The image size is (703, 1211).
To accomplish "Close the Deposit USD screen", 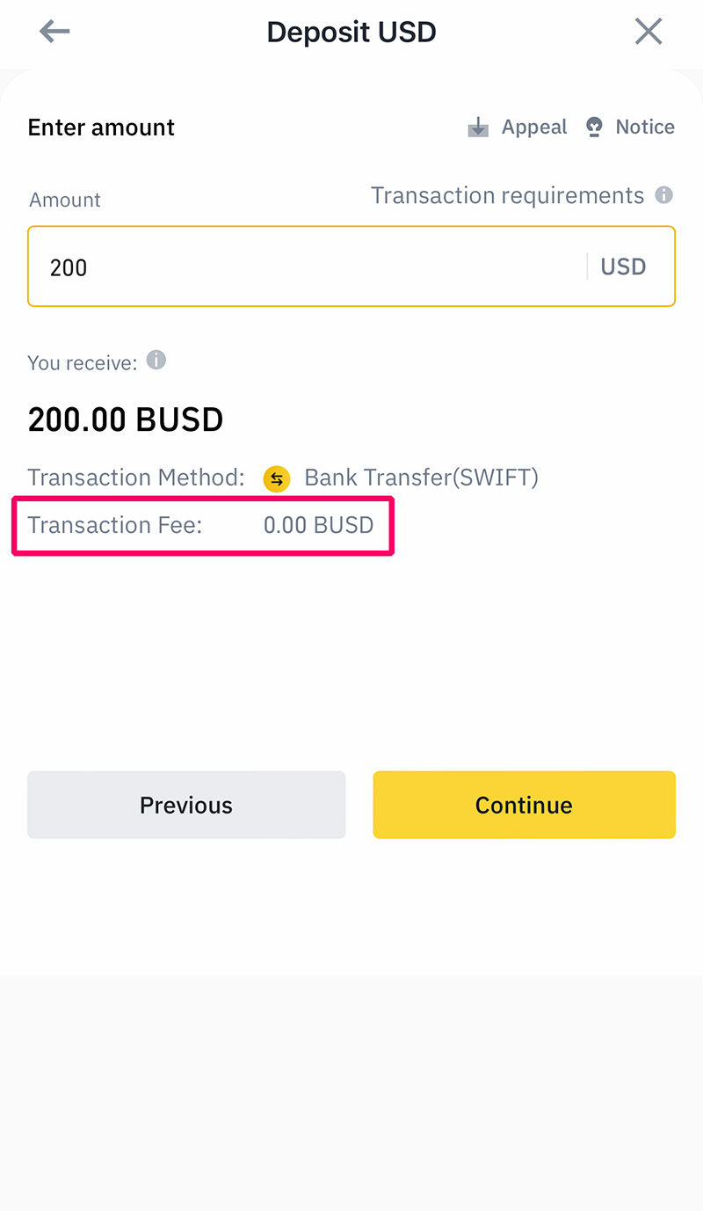I will 649,31.
